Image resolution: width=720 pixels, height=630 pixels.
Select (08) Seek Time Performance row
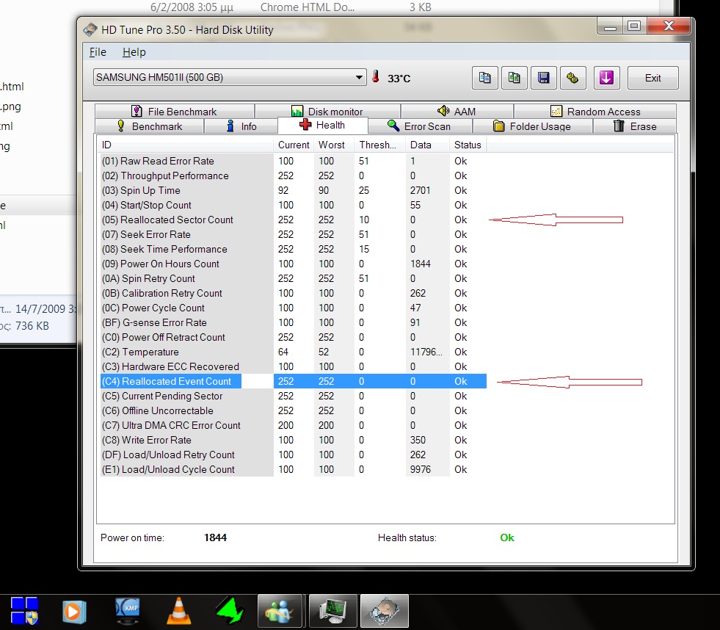pyautogui.click(x=293, y=249)
